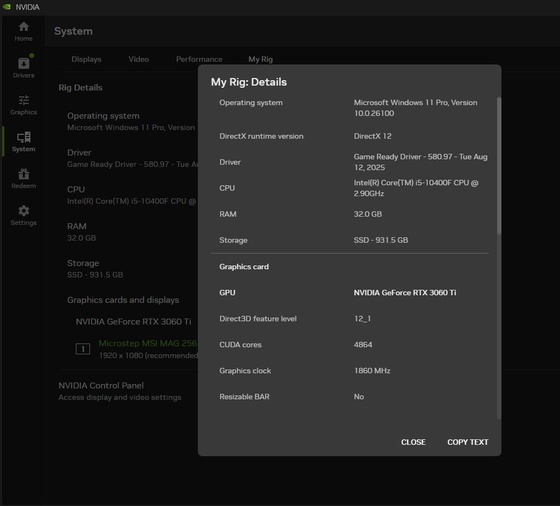Open the Home page icon in sidebar
The image size is (560, 506).
point(23,27)
